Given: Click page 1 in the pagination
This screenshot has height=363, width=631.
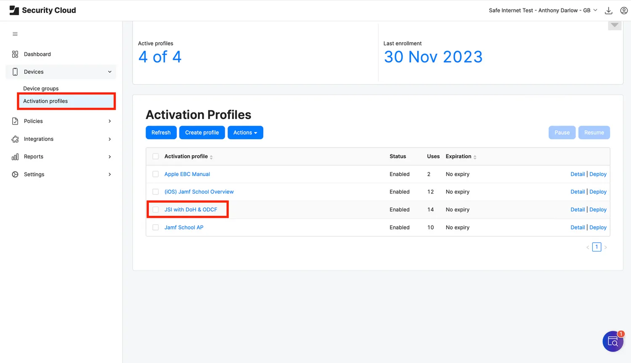Looking at the screenshot, I should [x=597, y=247].
